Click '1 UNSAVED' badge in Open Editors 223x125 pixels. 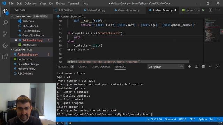point(40,16)
